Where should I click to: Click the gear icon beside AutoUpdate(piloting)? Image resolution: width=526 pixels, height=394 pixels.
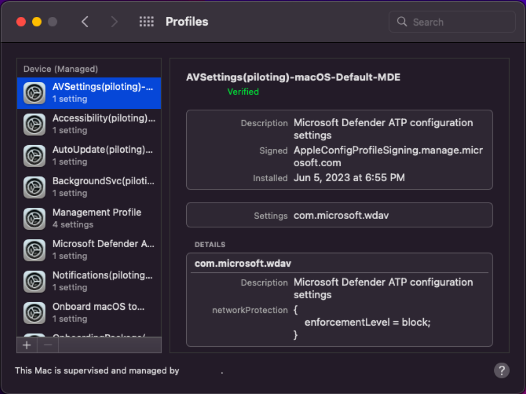pos(34,156)
